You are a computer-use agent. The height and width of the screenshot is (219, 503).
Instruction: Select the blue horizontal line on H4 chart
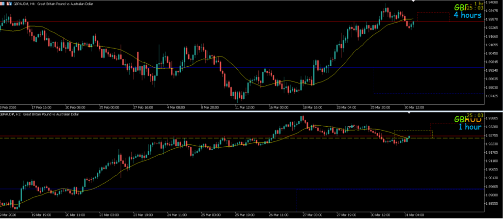[x=147, y=68]
